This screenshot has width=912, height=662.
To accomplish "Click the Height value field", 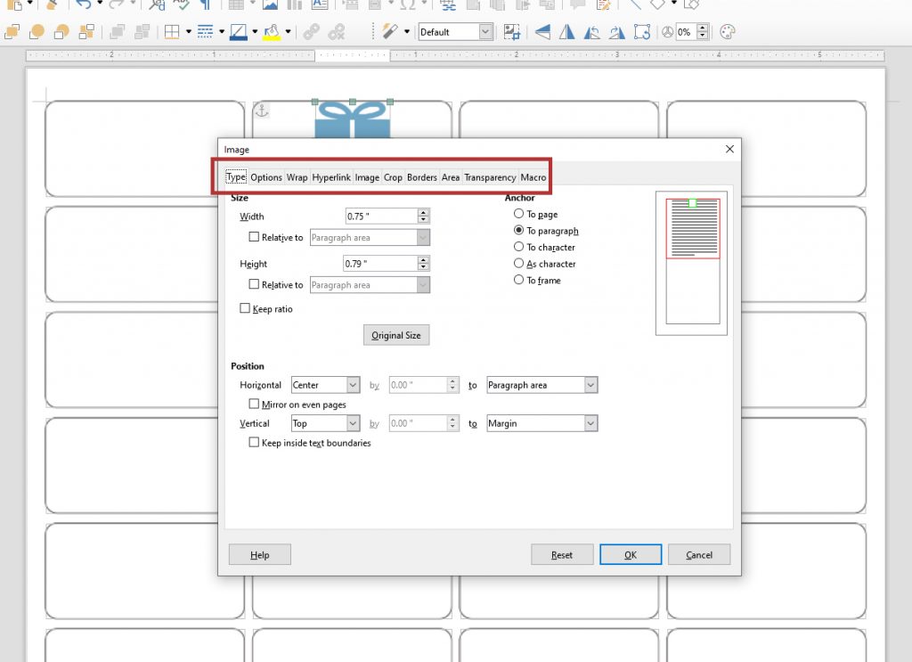I will point(380,264).
